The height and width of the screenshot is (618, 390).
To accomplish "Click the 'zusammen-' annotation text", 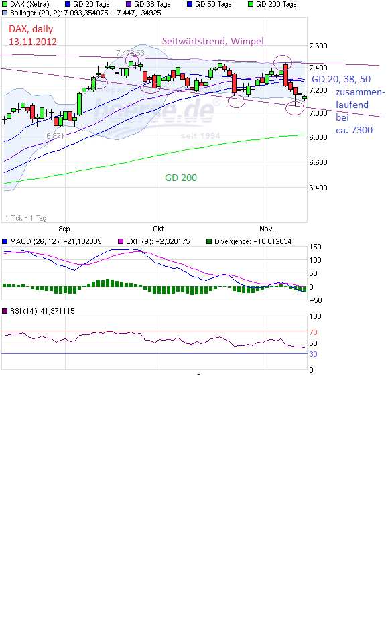I will [360, 92].
